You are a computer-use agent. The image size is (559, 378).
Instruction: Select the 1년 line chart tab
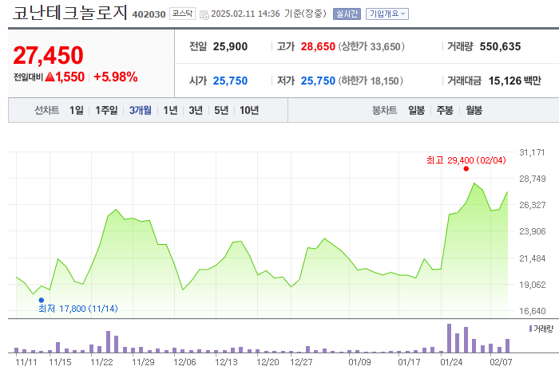coord(170,110)
